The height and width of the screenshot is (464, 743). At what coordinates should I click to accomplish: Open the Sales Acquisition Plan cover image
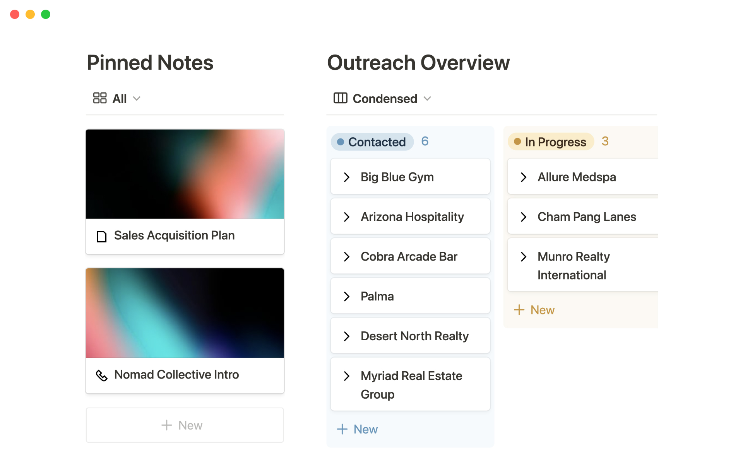(x=185, y=174)
